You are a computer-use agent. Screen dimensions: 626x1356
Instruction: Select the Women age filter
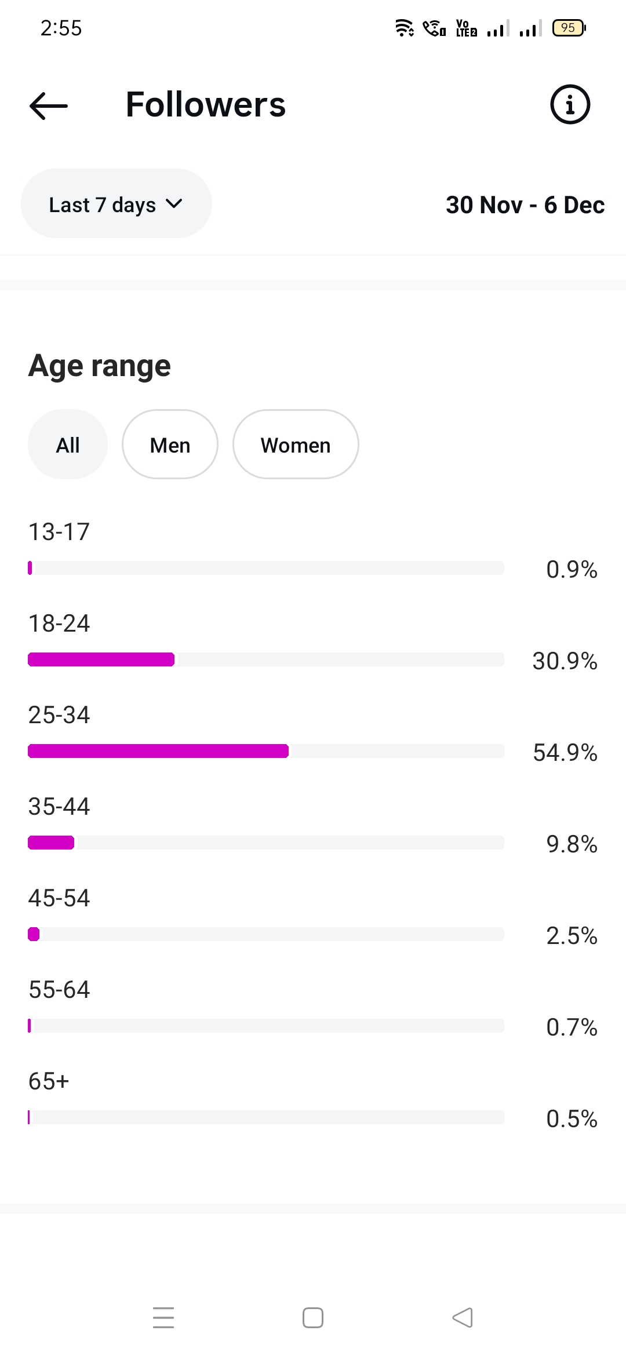296,445
